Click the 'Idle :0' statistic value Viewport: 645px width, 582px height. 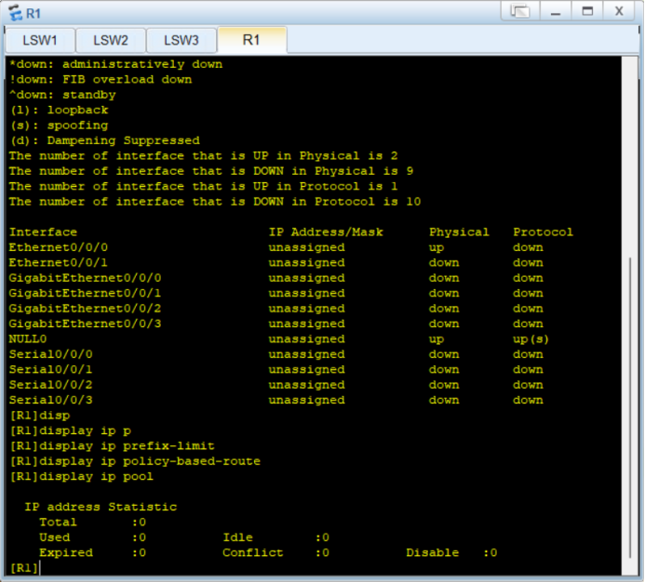click(276, 537)
